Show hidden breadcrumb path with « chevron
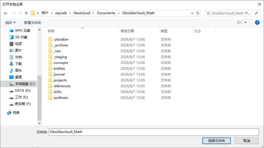Screen dimensions: 264x148 (38, 13)
